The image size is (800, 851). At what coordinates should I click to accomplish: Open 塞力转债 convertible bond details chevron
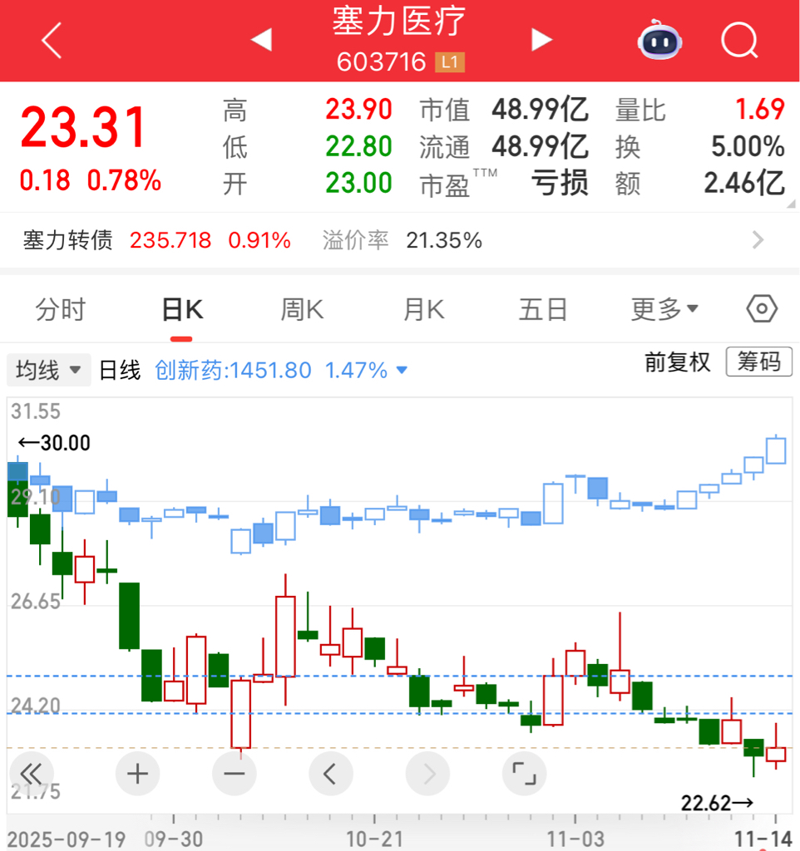tap(758, 240)
